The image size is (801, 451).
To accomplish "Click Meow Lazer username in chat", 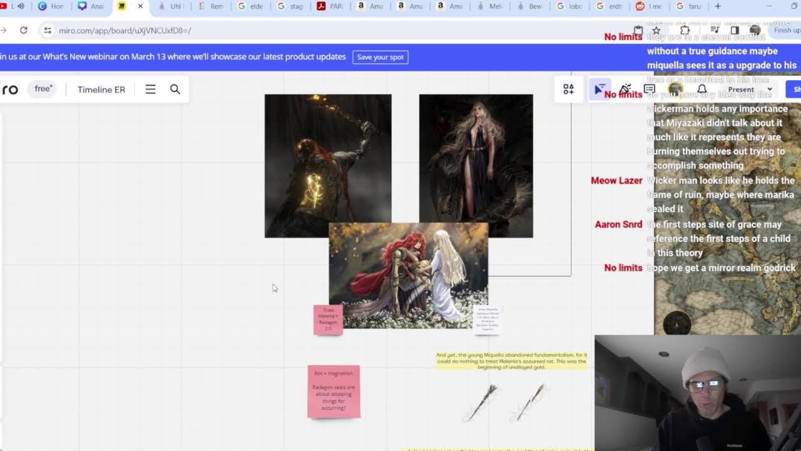I will pos(616,180).
